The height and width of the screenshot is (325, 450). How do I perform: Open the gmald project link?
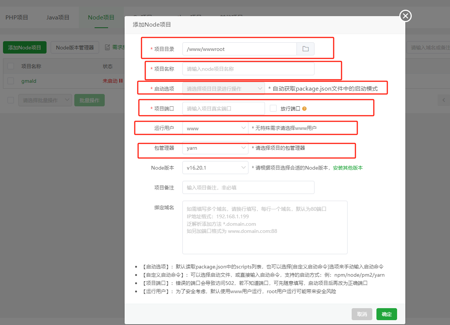click(x=29, y=81)
